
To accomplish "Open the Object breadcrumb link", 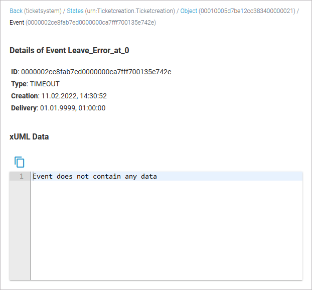I will 189,11.
